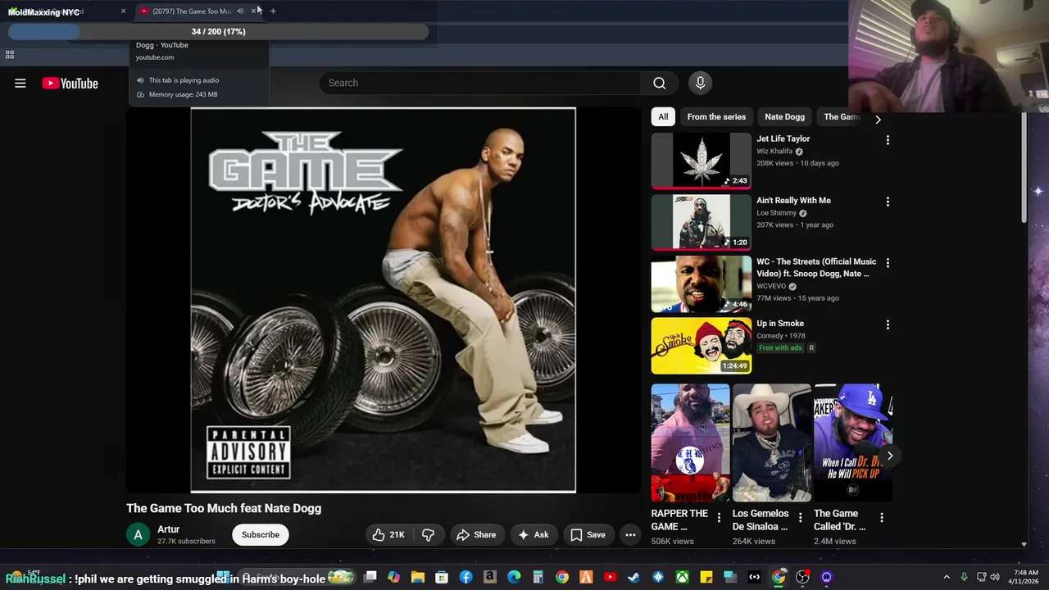This screenshot has width=1049, height=590.
Task: Mute the tab using its speaker icon
Action: pyautogui.click(x=240, y=11)
